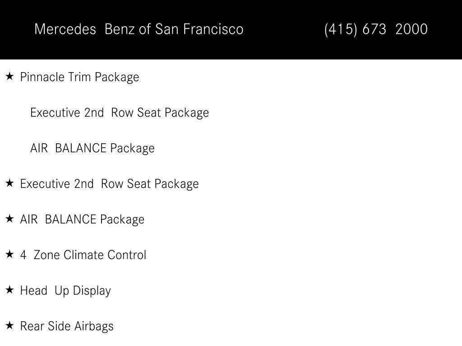The image size is (462, 346).
Task: Click San Francisco in the dealership name
Action: tap(199, 29)
